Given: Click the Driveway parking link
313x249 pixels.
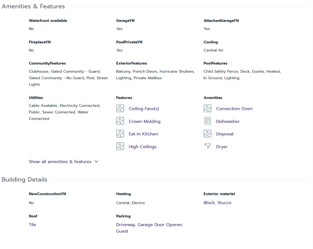Looking at the screenshot, I should 126,225.
